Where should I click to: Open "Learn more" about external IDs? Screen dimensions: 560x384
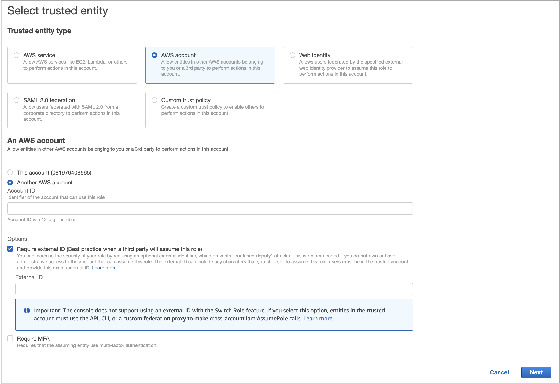click(x=104, y=268)
